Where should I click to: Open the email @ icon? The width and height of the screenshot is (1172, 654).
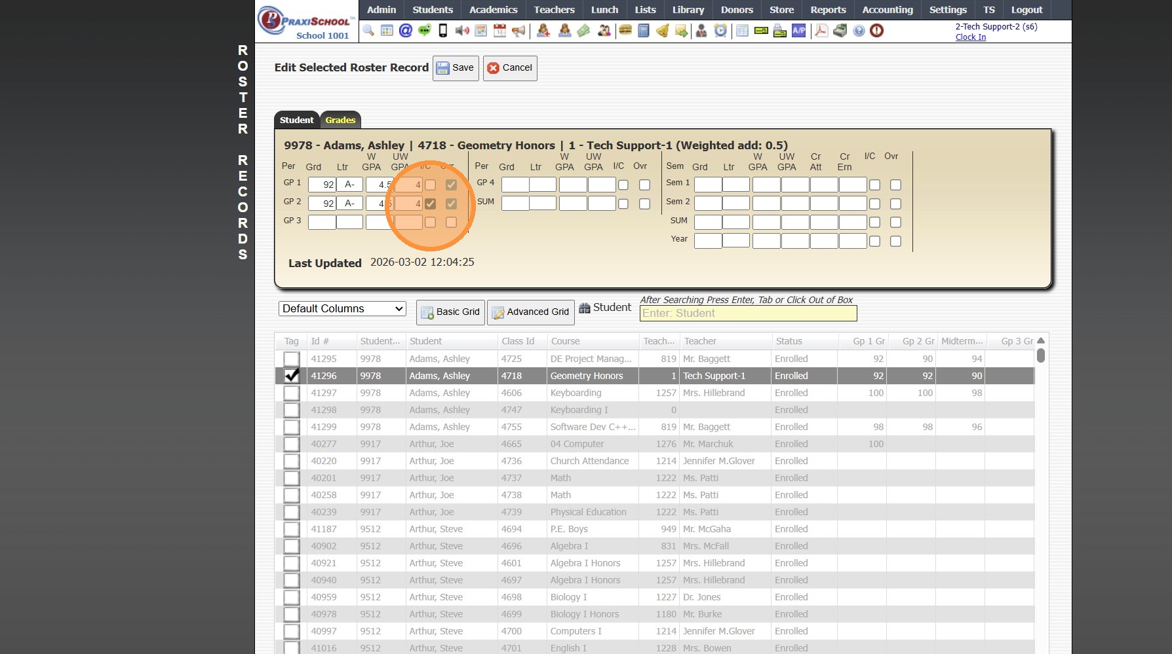406,31
